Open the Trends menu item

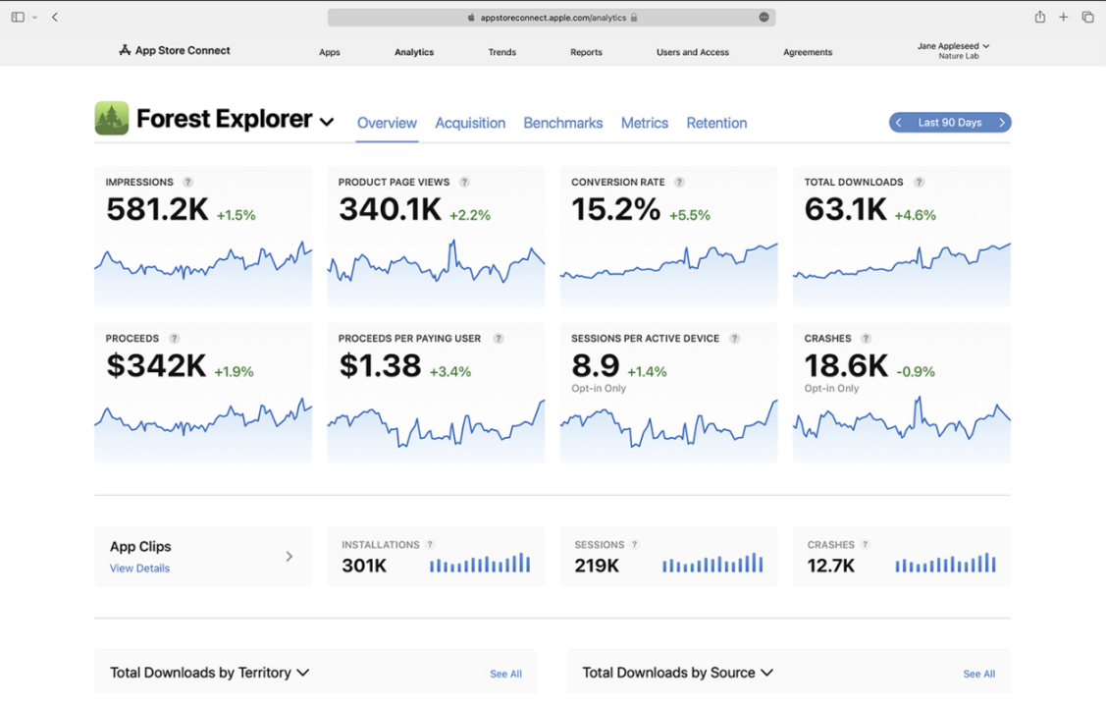point(502,52)
